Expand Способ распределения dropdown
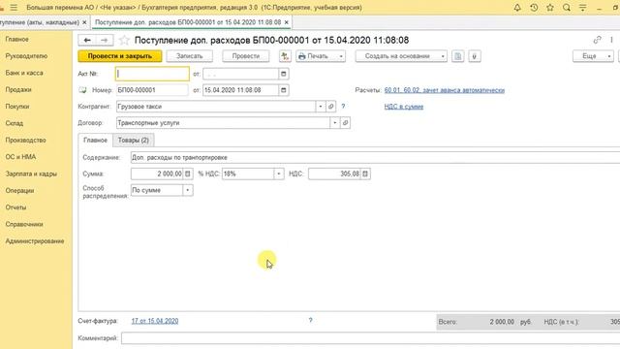620x349 pixels. point(188,190)
